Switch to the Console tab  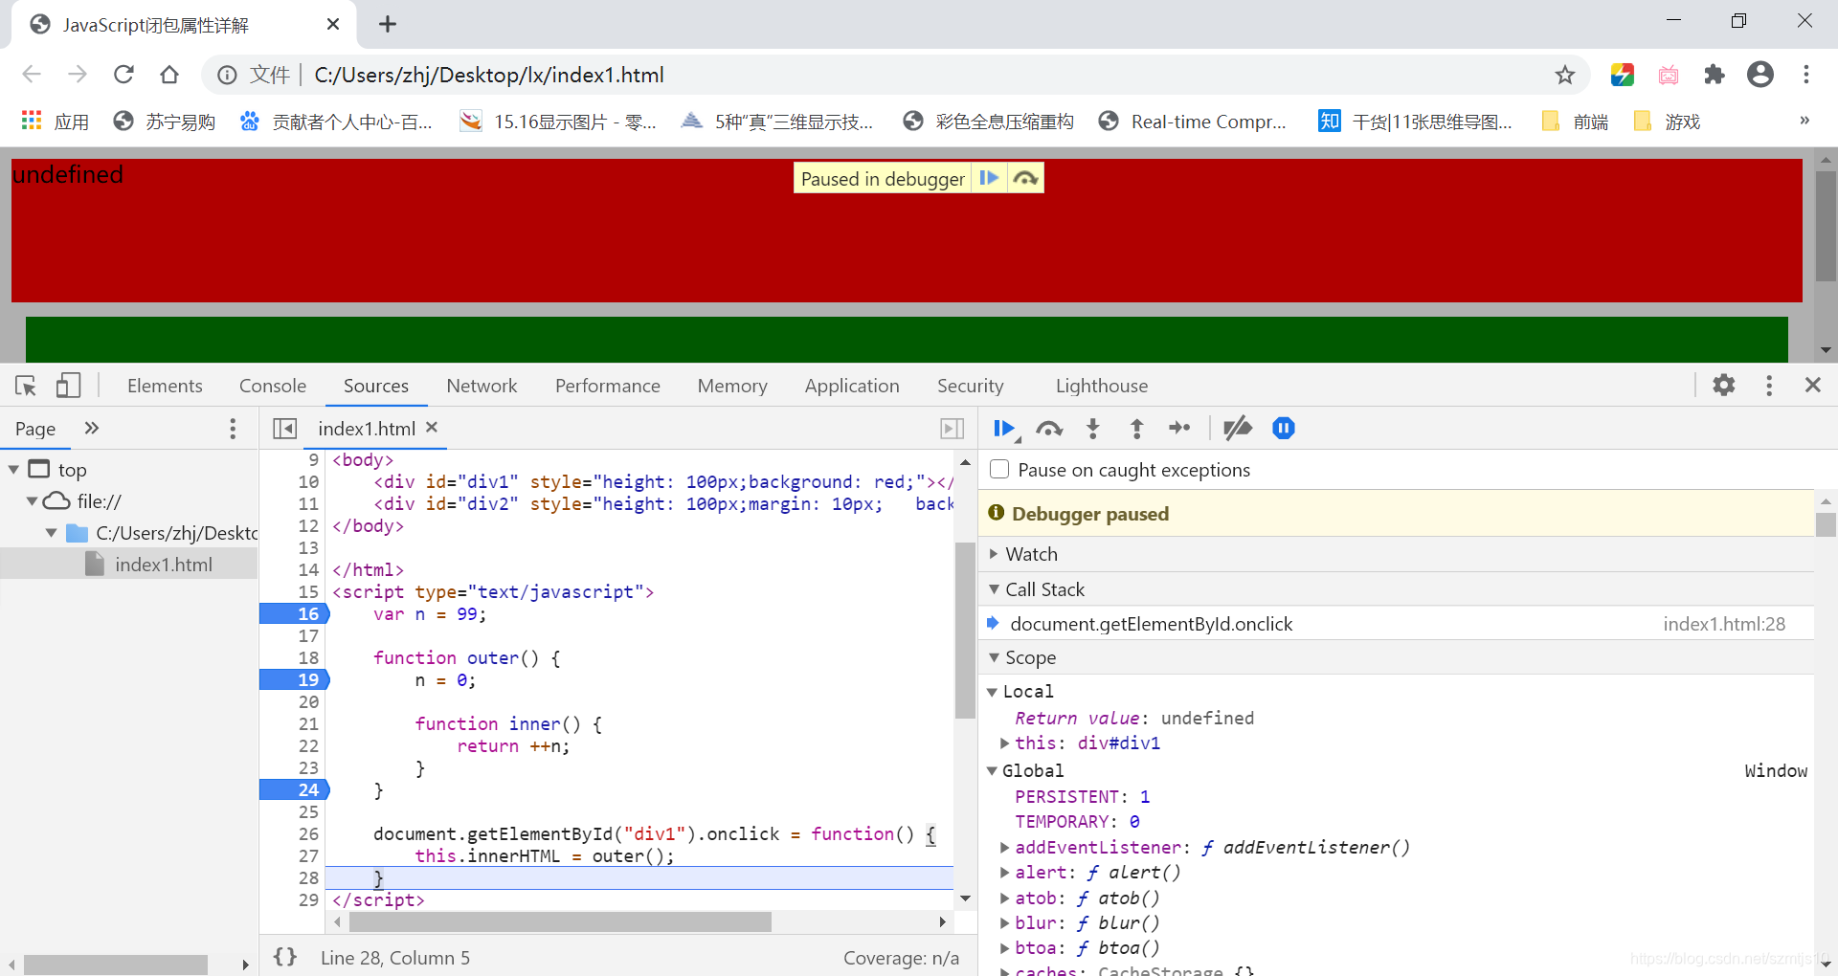(x=273, y=386)
